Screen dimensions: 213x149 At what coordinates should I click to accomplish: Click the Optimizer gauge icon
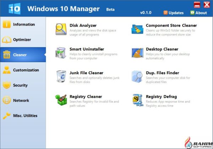coord(6,40)
